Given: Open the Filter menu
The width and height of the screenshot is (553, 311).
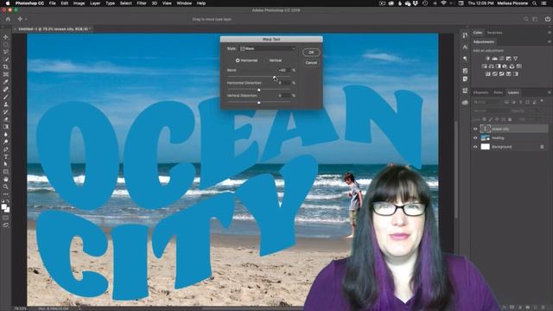Looking at the screenshot, I should tap(142, 3).
